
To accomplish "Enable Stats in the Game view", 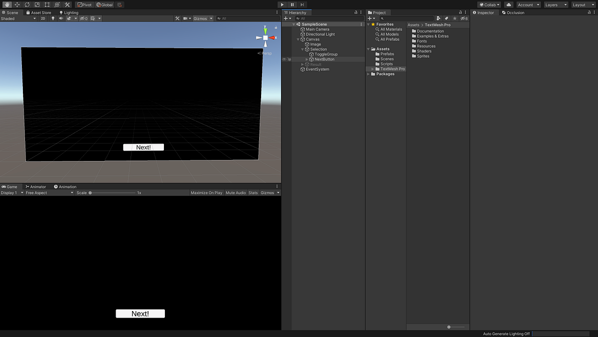I will [x=253, y=192].
